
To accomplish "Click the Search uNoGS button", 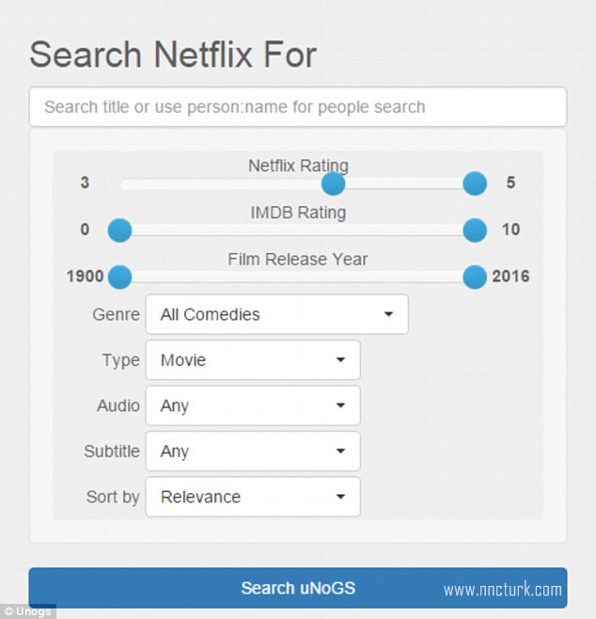I will click(x=298, y=588).
